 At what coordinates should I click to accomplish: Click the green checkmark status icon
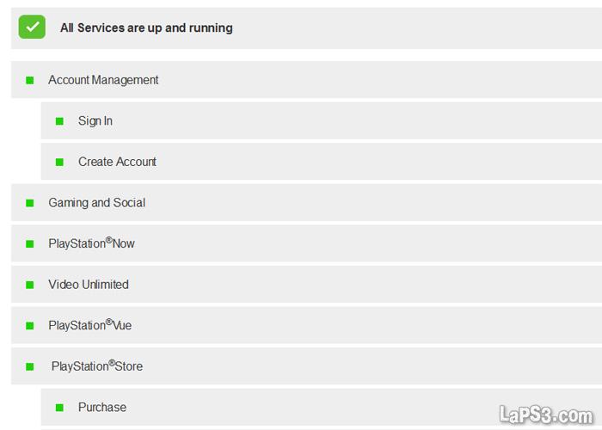pos(32,28)
